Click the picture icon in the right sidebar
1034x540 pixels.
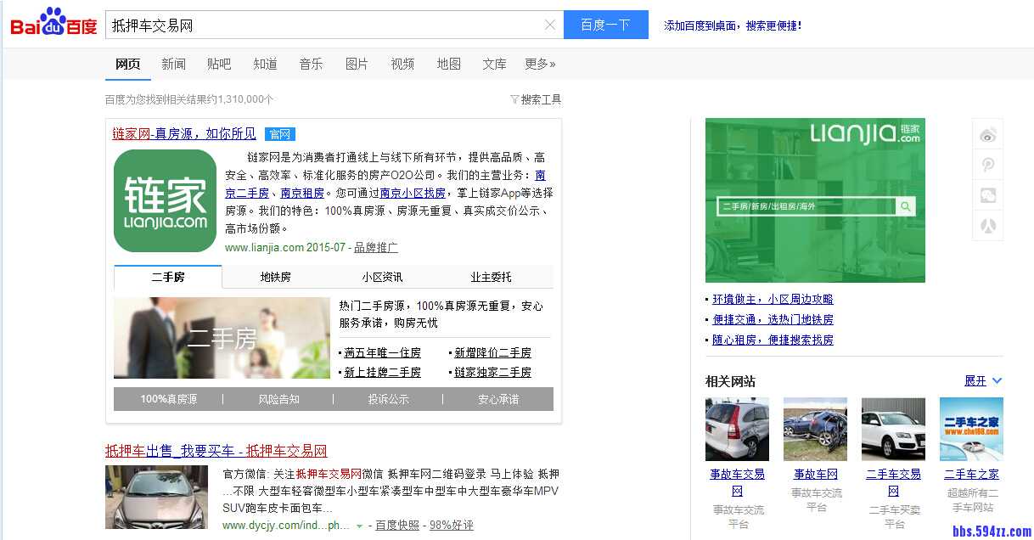(987, 195)
